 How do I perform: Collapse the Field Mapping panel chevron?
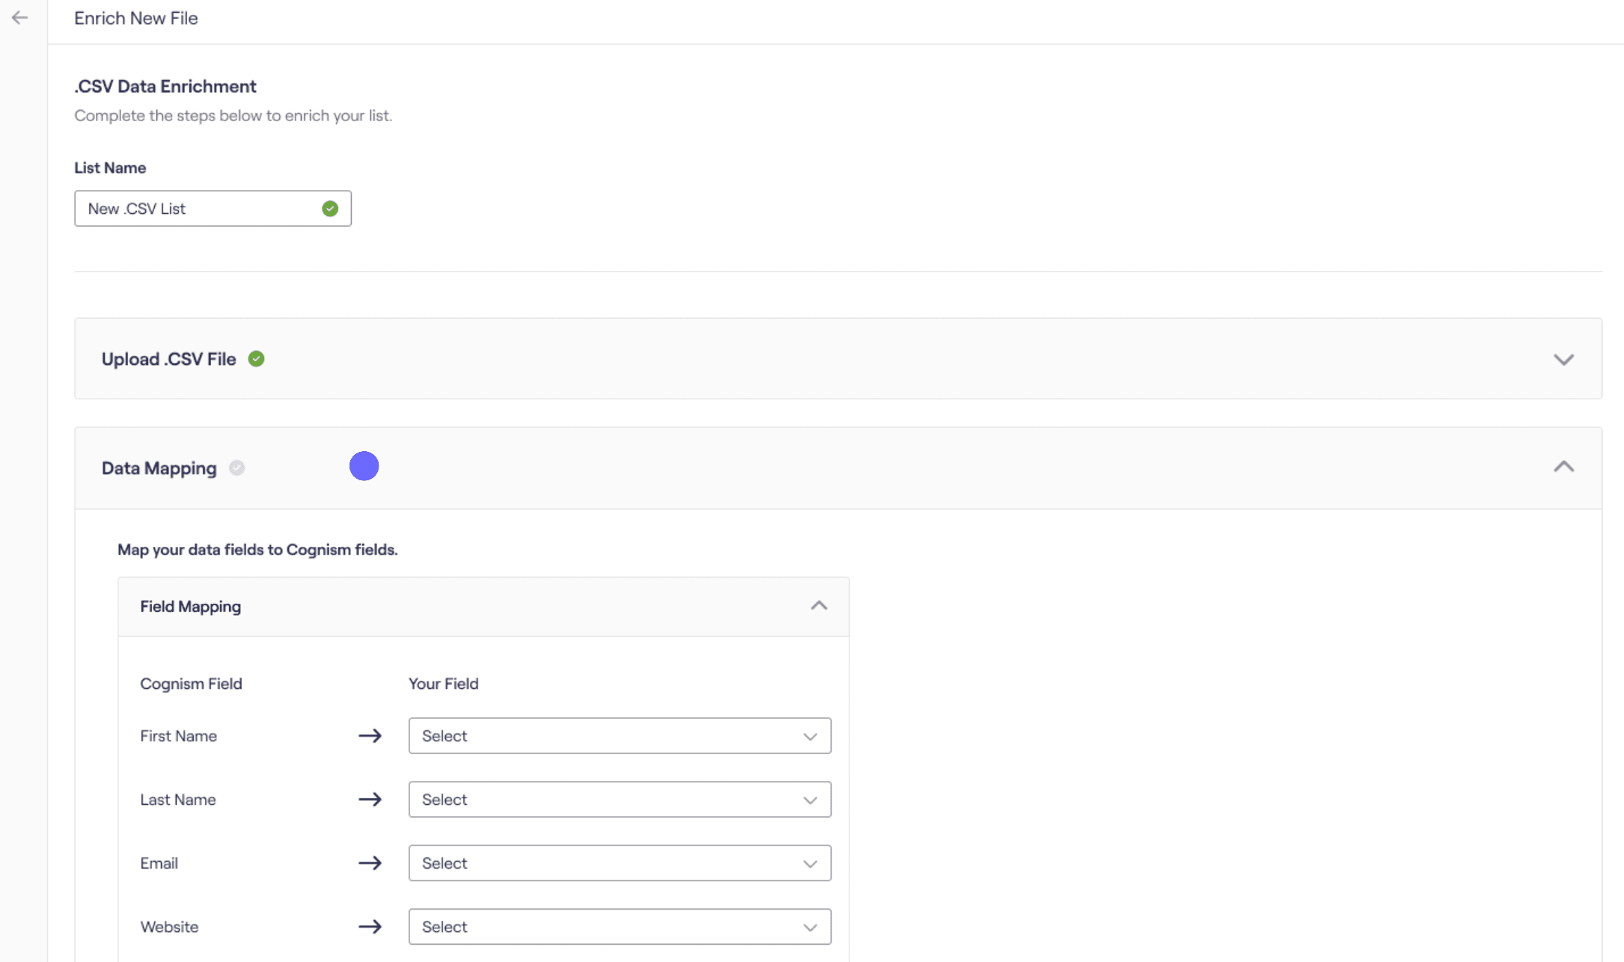[819, 606]
